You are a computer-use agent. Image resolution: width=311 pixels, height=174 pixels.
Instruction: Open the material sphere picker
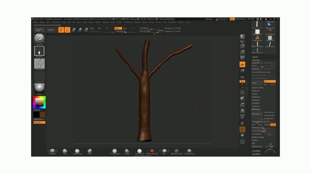pos(39,88)
